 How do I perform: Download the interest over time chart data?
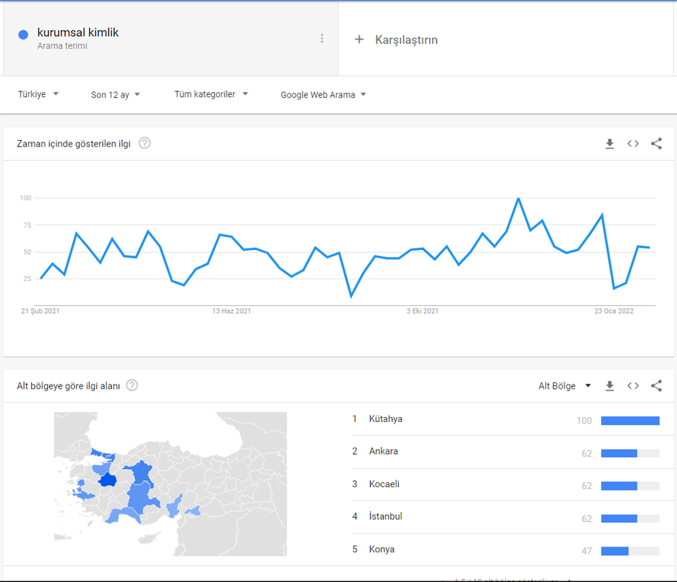(x=610, y=143)
